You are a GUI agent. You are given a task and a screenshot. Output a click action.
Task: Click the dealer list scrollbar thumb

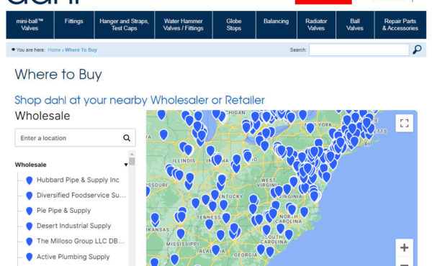click(x=132, y=161)
